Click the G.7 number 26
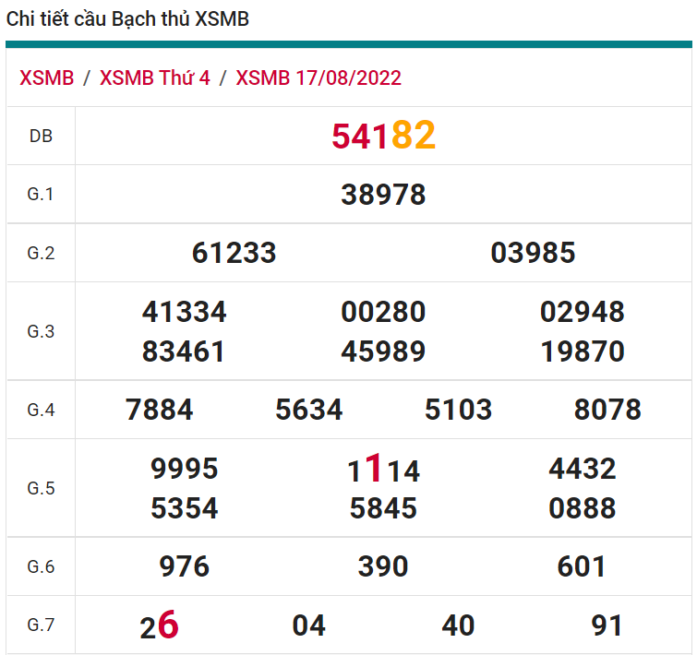Image resolution: width=697 pixels, height=655 pixels. click(159, 626)
